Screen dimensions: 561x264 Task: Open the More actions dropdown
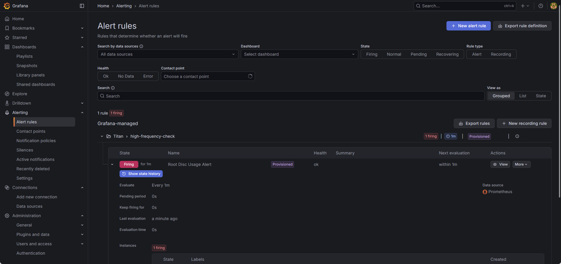(521, 164)
